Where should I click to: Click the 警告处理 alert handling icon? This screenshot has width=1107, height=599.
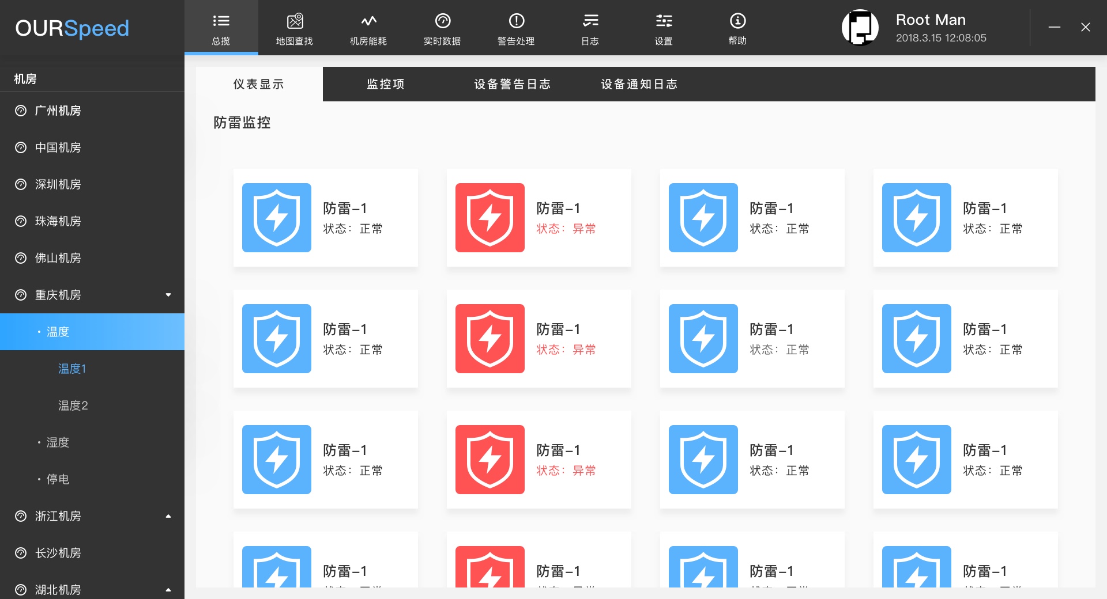(516, 27)
